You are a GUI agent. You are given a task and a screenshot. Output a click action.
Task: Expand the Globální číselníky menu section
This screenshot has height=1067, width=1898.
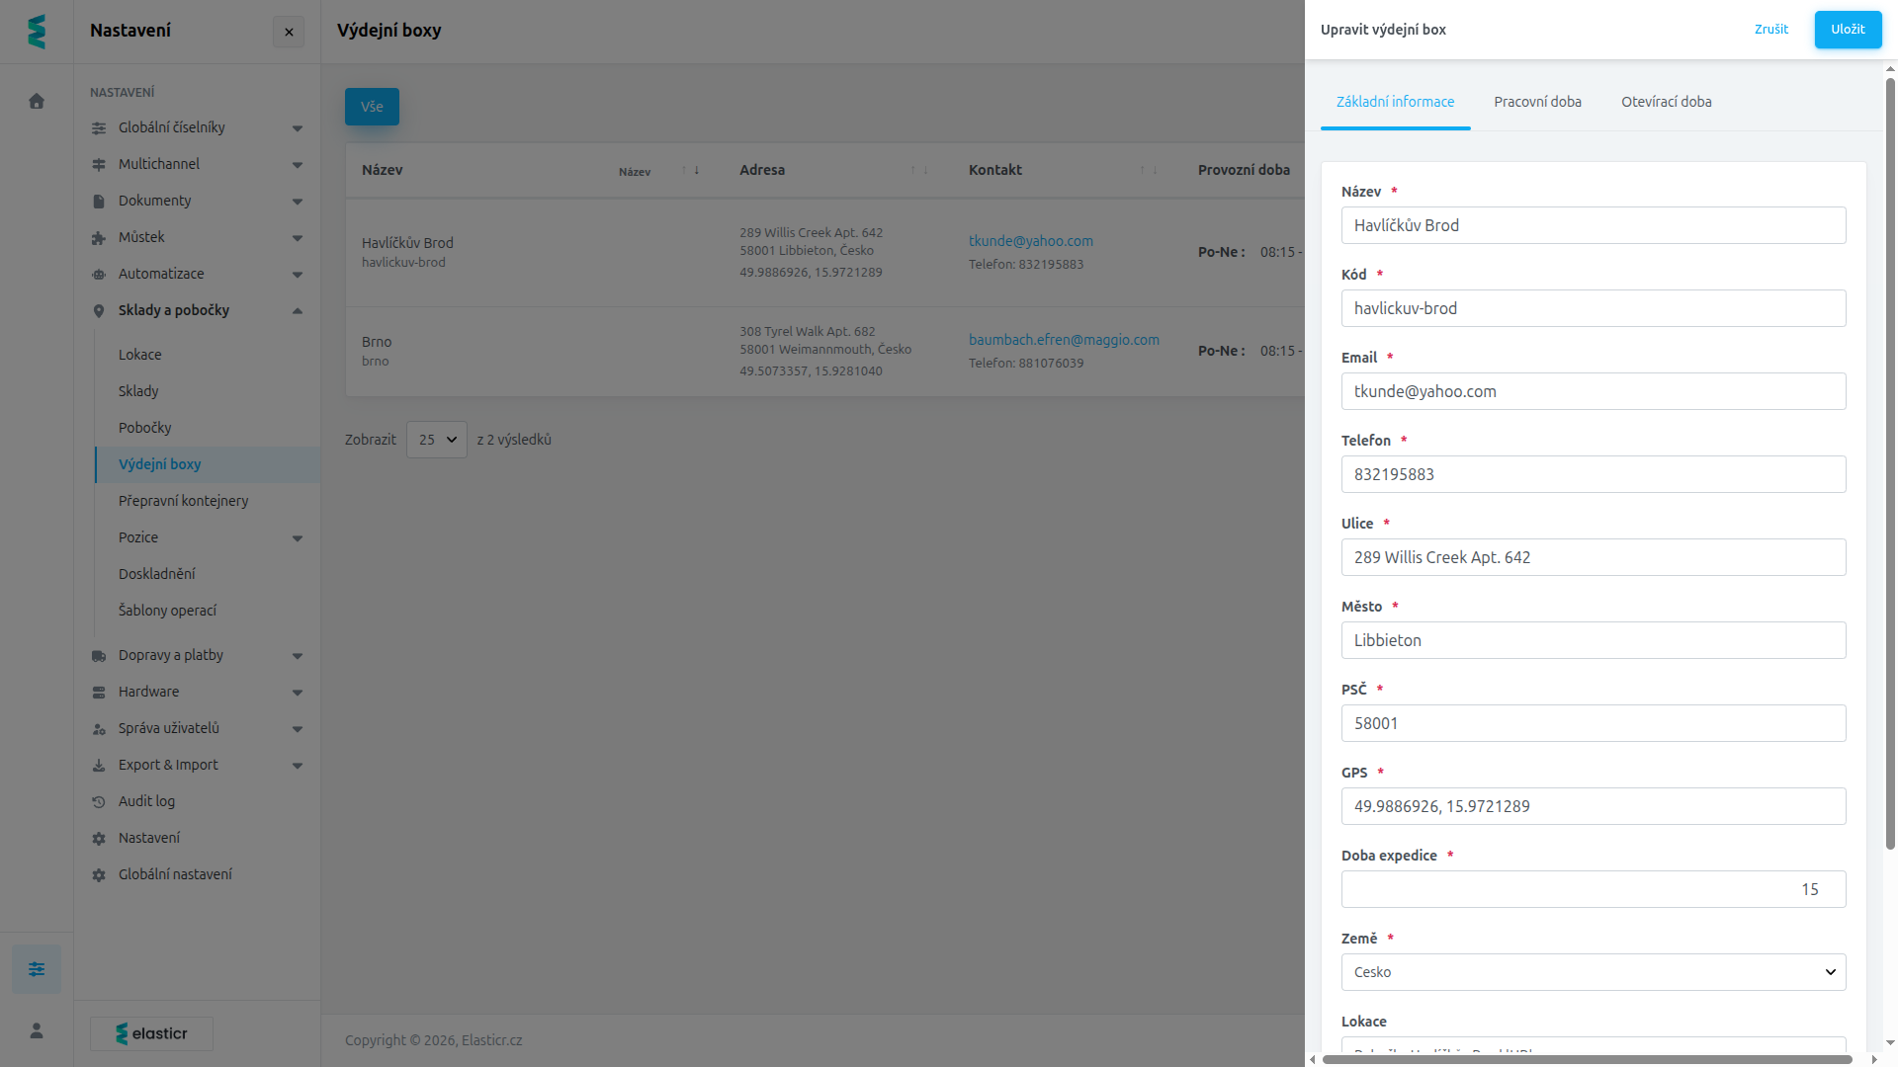(x=298, y=128)
